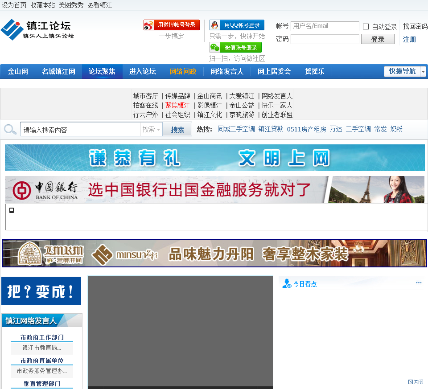This screenshot has width=428, height=389.
Task: Open the 市政府工作部门 section
Action: [x=42, y=337]
